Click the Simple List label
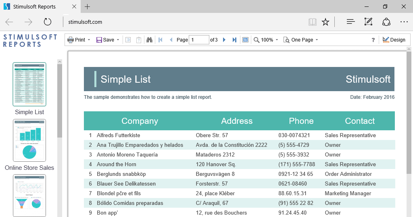 point(29,112)
